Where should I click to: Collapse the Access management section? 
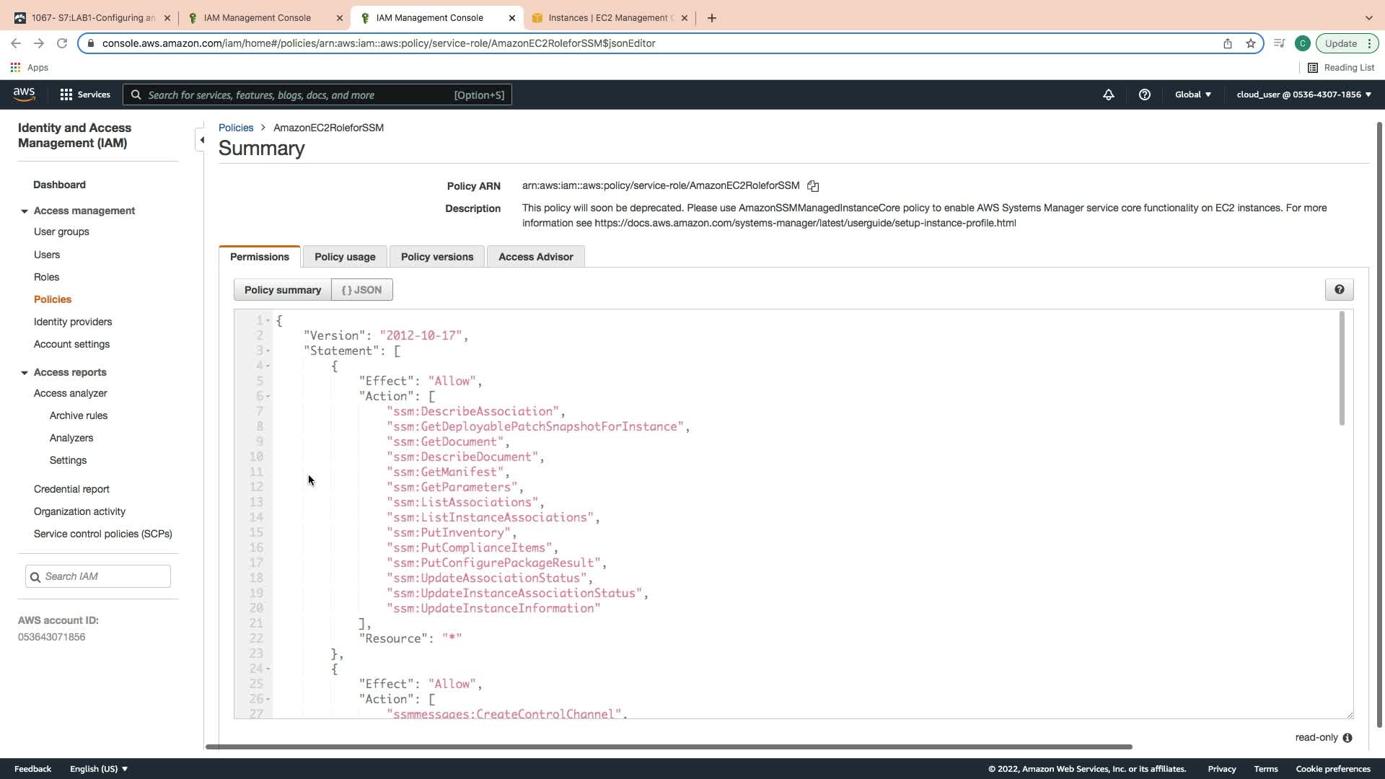[x=25, y=211]
